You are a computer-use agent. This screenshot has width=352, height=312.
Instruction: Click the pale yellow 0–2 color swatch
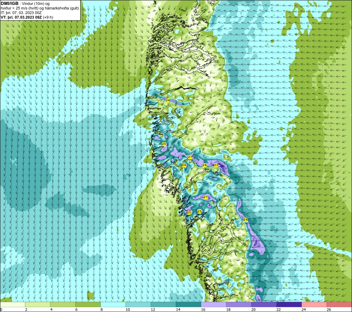coord(13,305)
